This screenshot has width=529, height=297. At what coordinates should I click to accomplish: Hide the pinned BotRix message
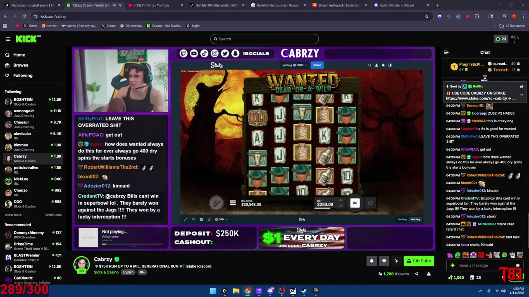[x=522, y=87]
